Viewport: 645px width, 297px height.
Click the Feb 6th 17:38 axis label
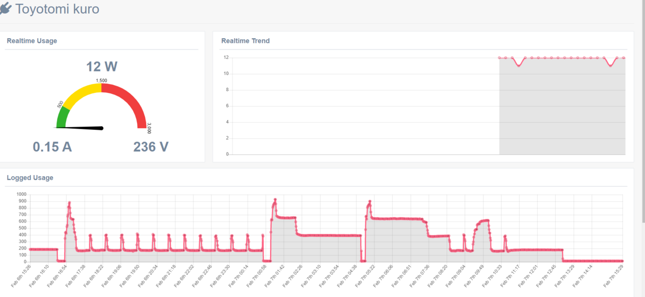[x=75, y=276]
